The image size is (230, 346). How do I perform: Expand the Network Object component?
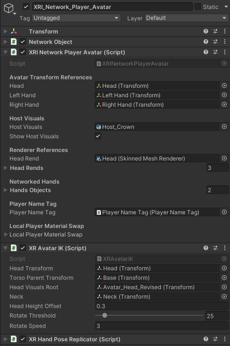click(5, 42)
